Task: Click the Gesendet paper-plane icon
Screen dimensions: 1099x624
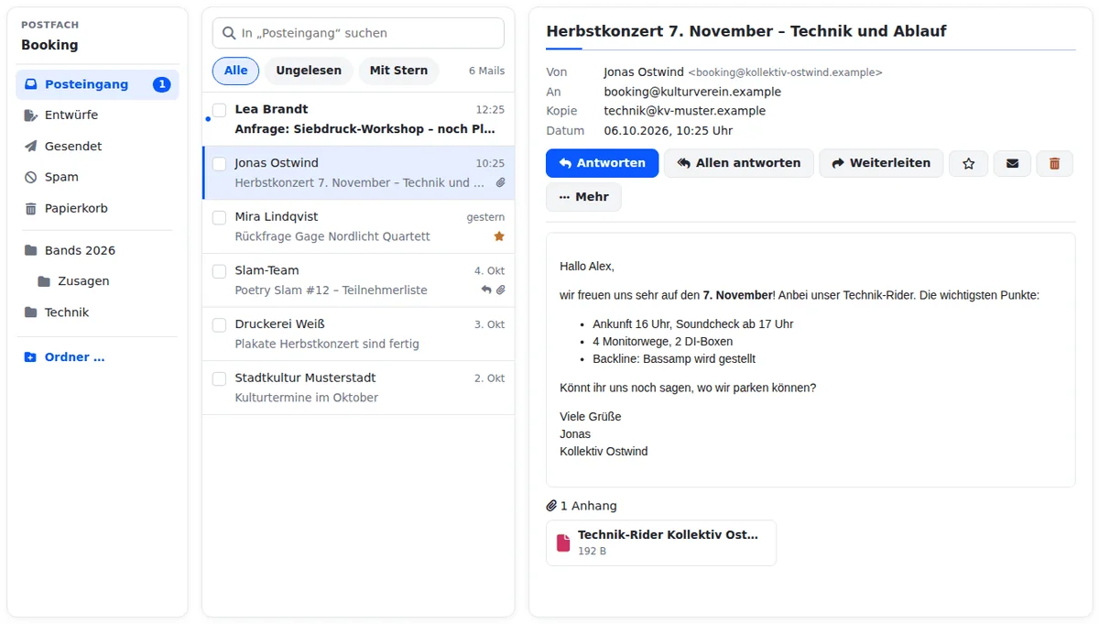Action: 30,147
